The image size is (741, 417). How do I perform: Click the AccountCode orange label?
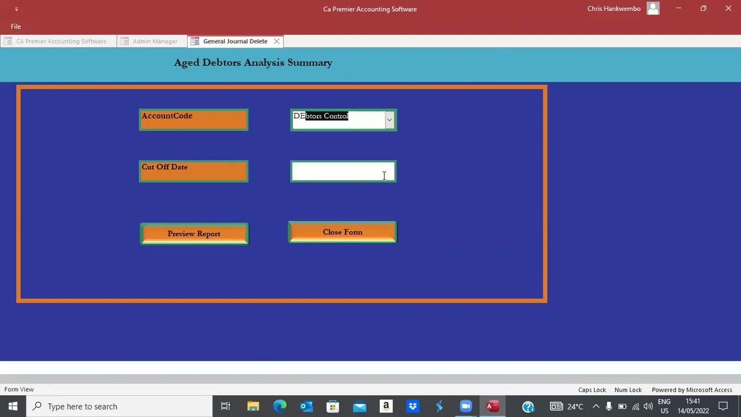[x=193, y=120]
